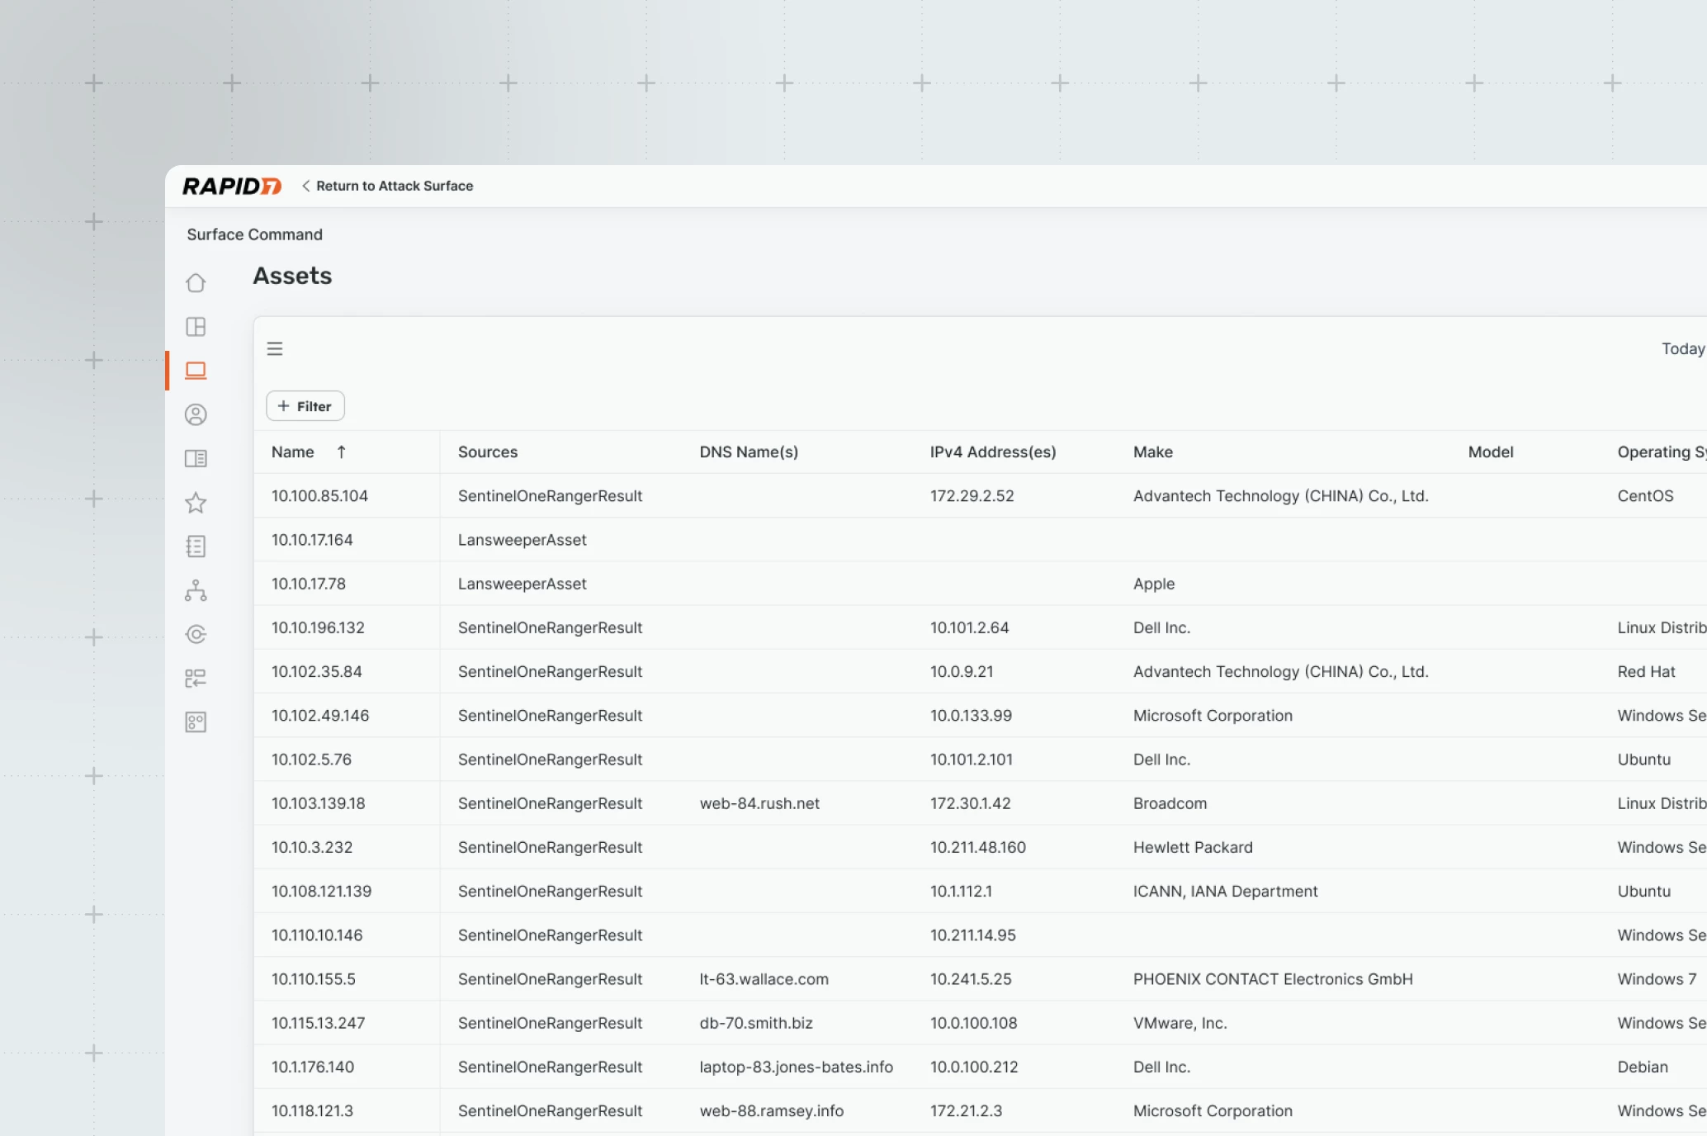Screen dimensions: 1707x1136
Task: Sort by the Name column header
Action: click(293, 452)
